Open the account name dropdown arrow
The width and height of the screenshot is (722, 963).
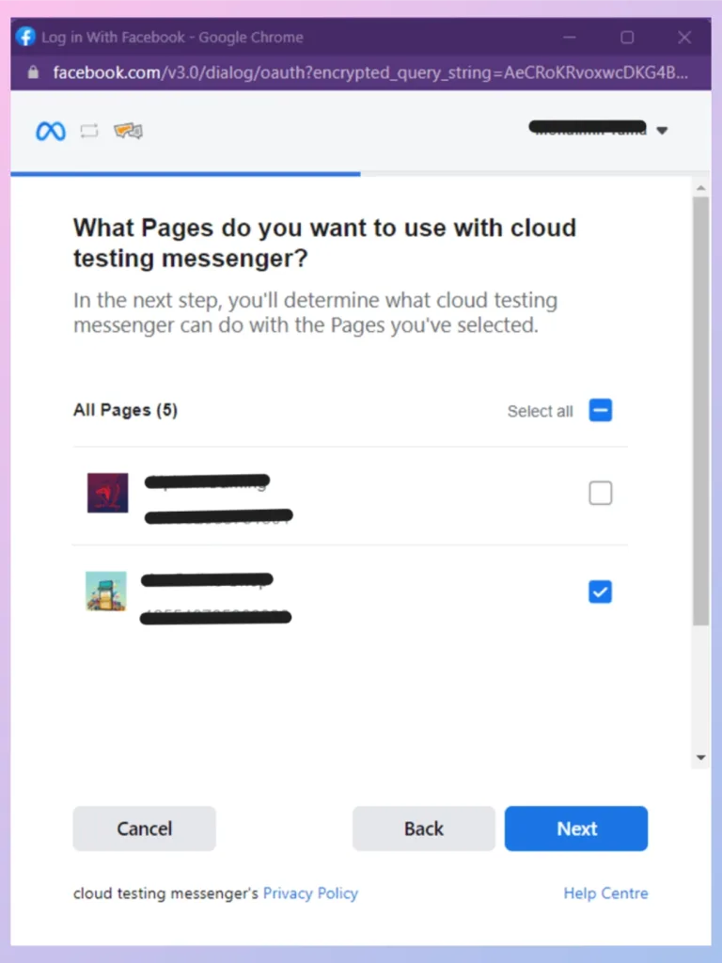(x=662, y=130)
